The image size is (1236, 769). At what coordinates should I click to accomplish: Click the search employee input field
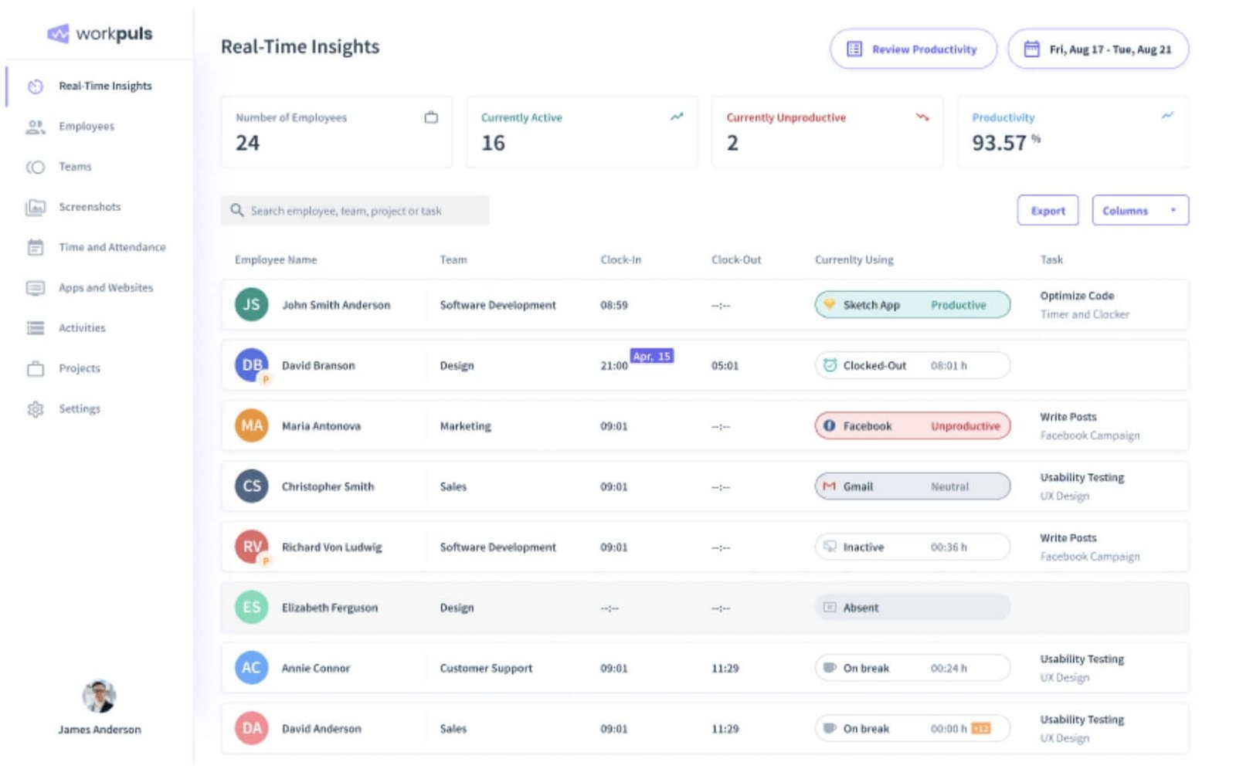tap(355, 210)
